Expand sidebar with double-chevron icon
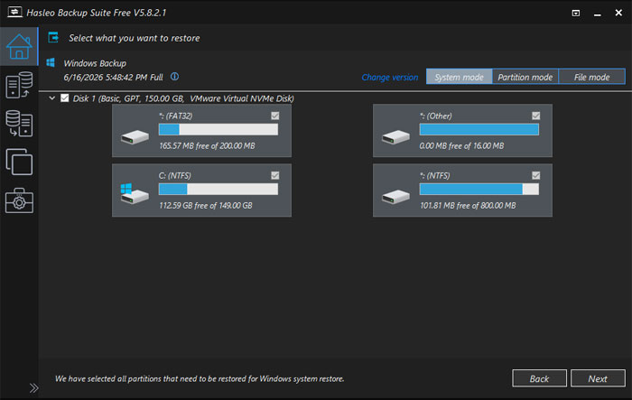This screenshot has height=400, width=632. (x=34, y=388)
